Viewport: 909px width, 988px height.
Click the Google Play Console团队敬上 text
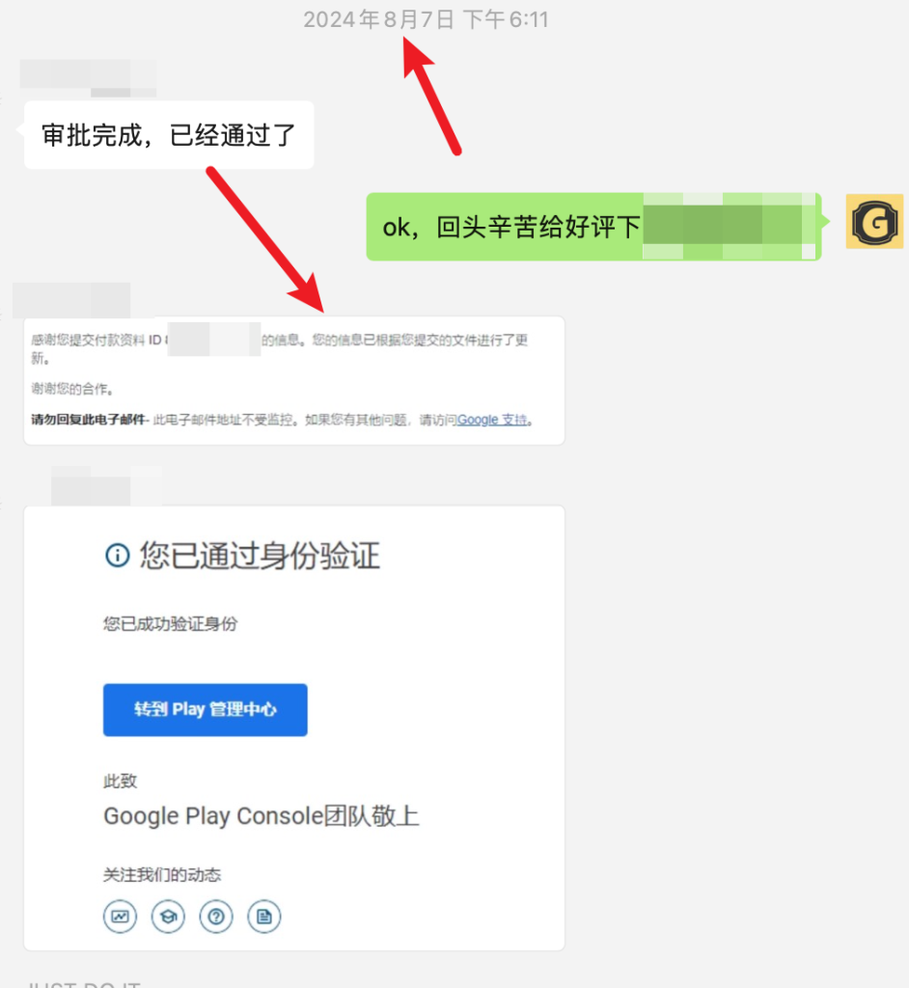tap(261, 816)
